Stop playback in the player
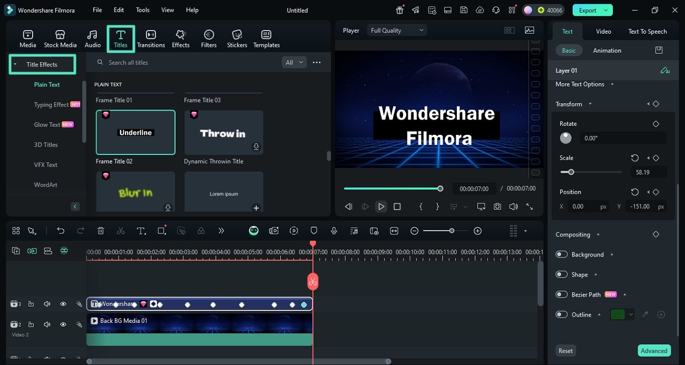Viewport: 685px width, 365px height. 397,206
